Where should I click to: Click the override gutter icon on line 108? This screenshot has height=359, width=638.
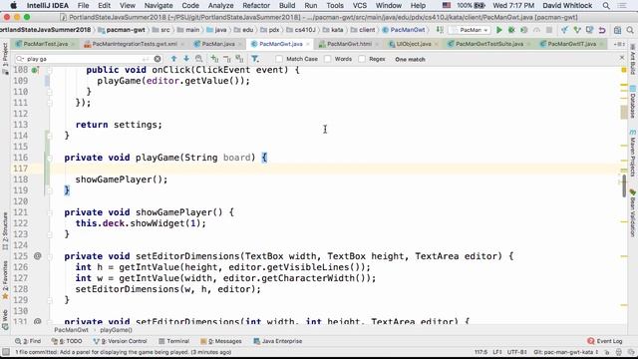pyautogui.click(x=35, y=70)
